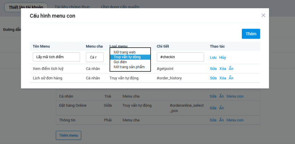The height and width of the screenshot is (144, 295).
Task: Delete 'Xem điểm tích luỹ' row via Xóa
Action: pyautogui.click(x=222, y=68)
